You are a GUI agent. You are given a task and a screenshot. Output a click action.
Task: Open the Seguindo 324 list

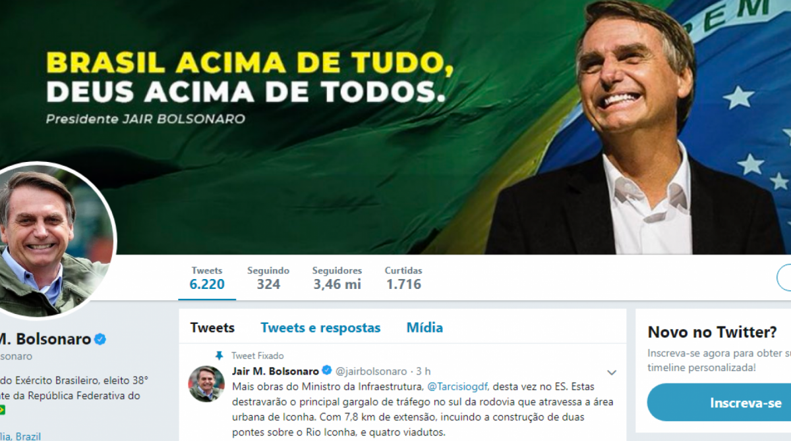coord(268,278)
